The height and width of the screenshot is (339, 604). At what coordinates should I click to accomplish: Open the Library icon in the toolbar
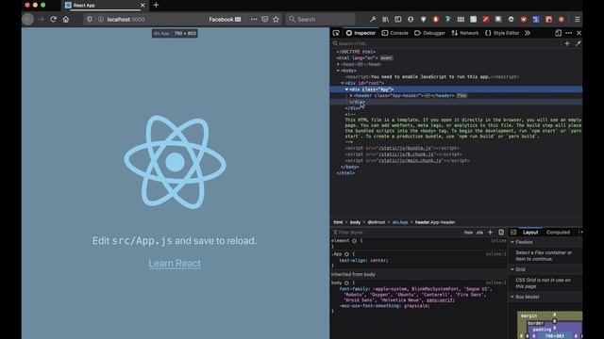(x=385, y=19)
